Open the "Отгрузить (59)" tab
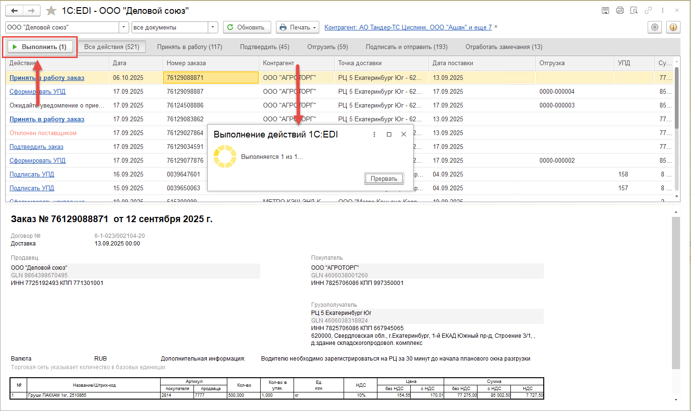 [x=327, y=47]
